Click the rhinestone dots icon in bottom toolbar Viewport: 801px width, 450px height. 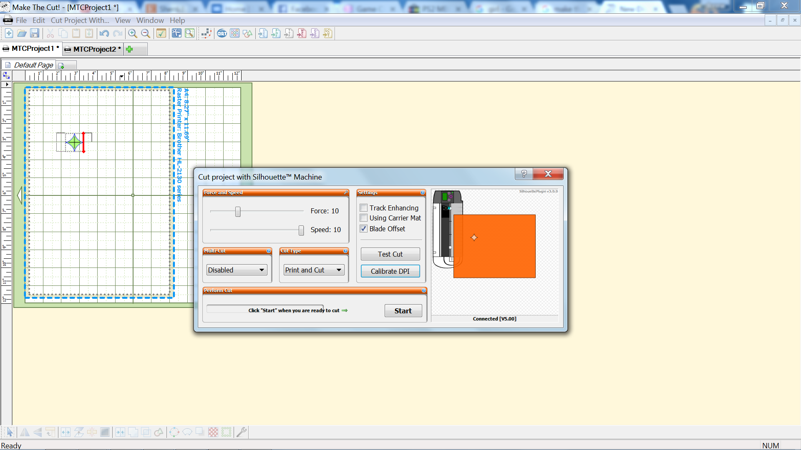coord(226,432)
